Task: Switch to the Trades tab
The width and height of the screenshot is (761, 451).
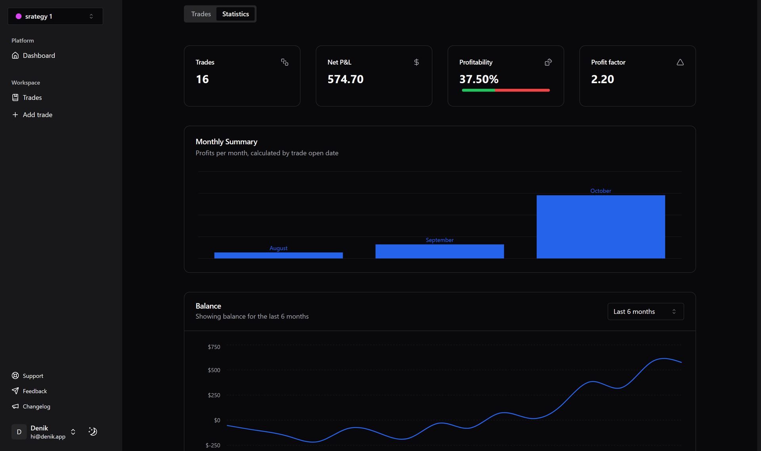Action: click(201, 14)
